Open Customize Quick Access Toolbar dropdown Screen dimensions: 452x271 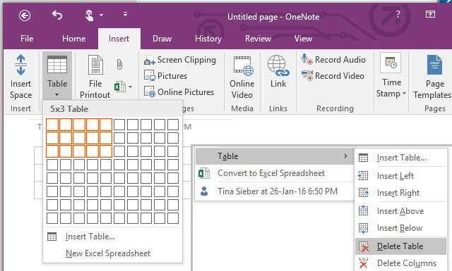[125, 14]
